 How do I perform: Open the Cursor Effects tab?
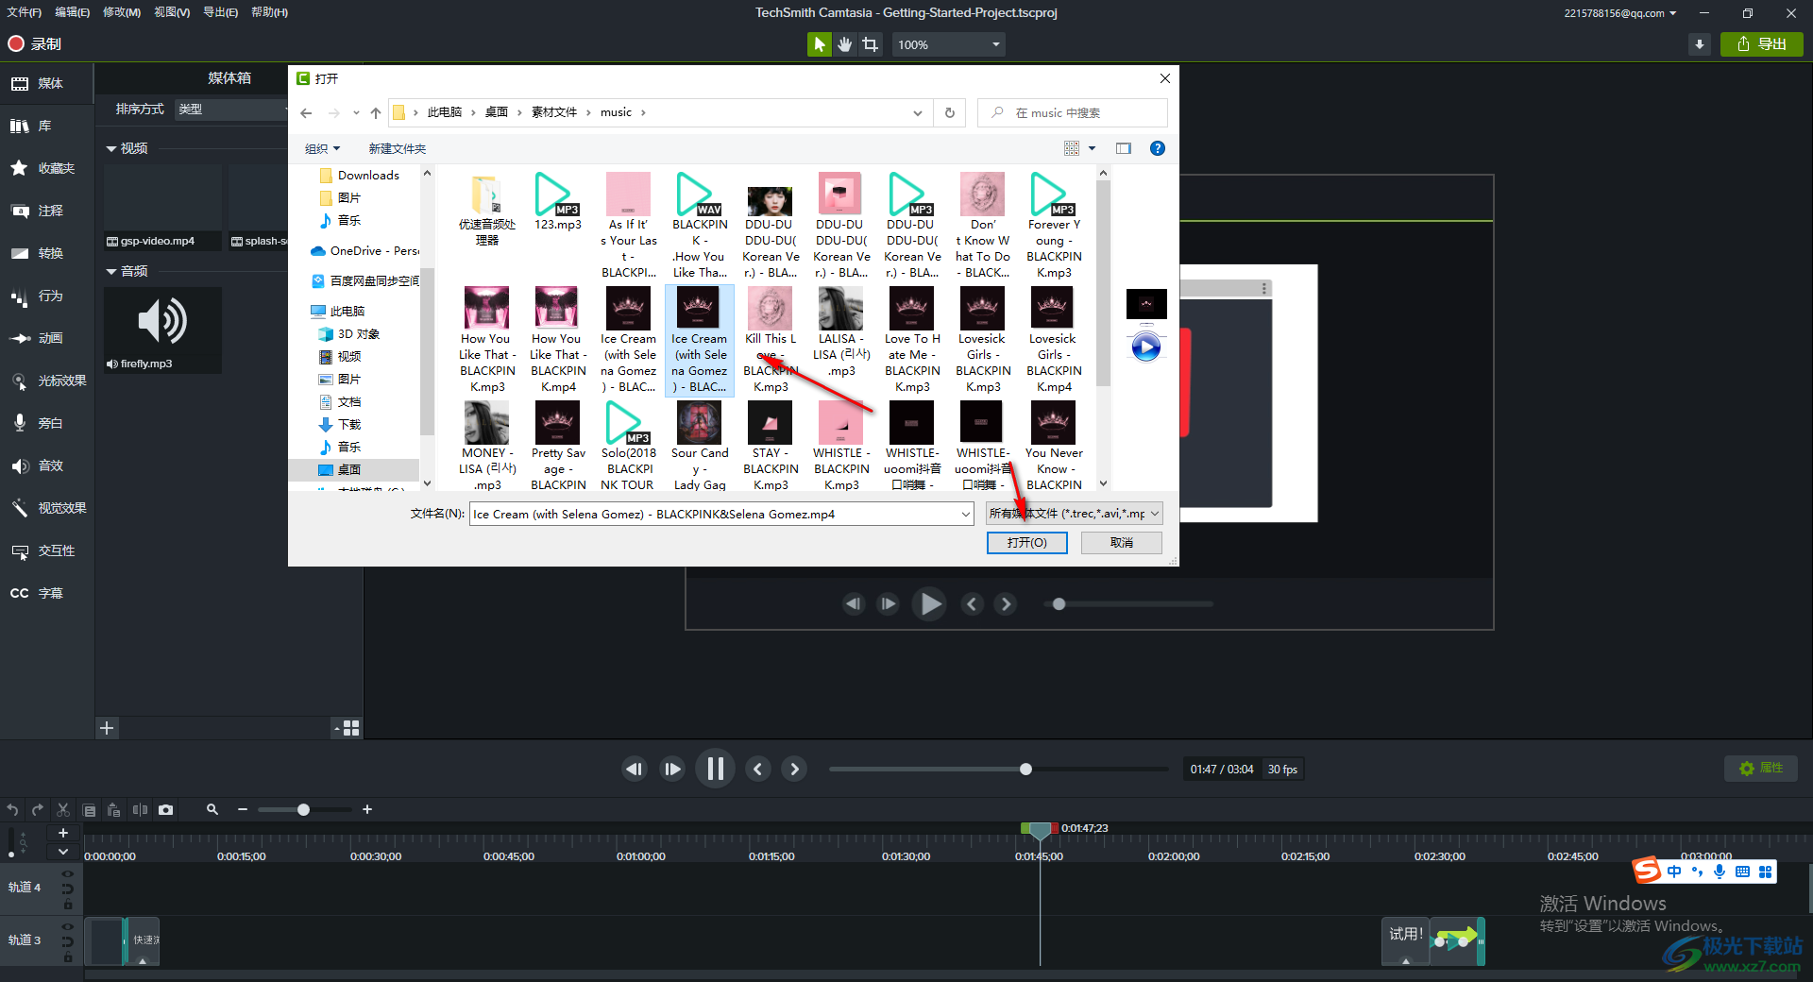pyautogui.click(x=47, y=381)
